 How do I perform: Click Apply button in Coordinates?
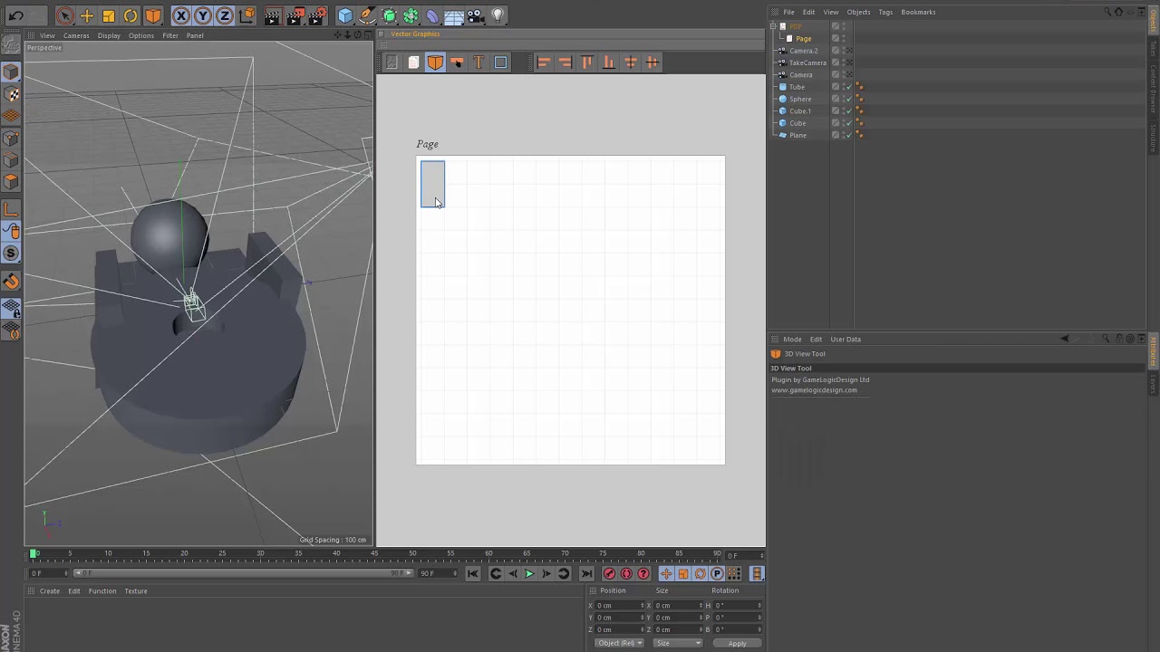pos(737,643)
